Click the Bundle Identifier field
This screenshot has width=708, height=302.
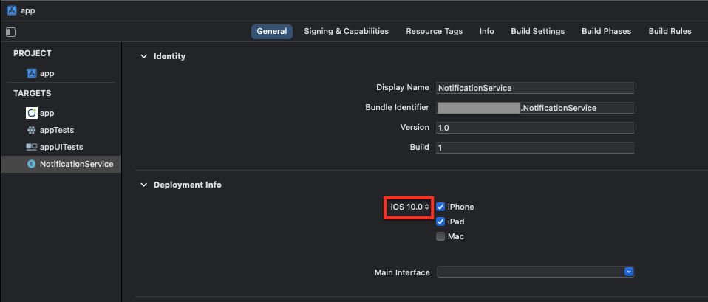click(535, 108)
